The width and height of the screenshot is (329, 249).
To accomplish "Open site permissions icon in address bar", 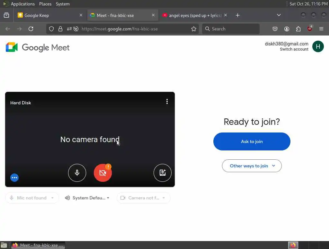I will pyautogui.click(x=69, y=29).
